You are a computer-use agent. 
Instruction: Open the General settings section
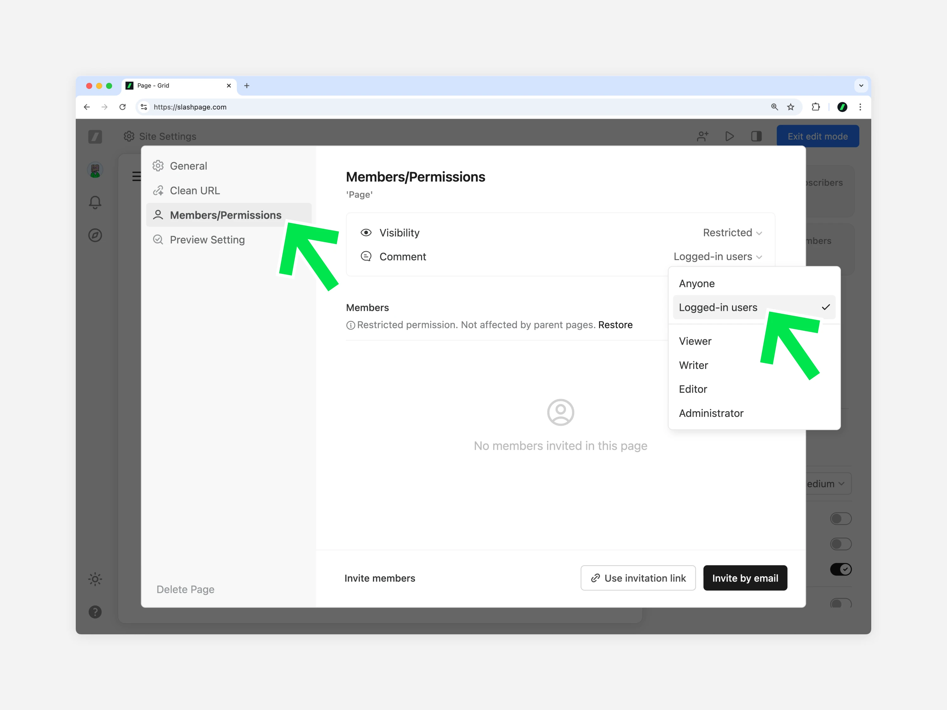click(x=229, y=166)
